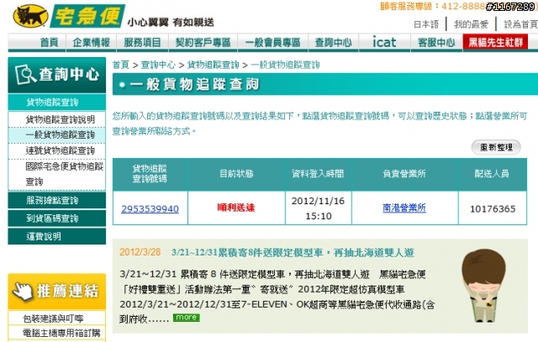Open 電腦主機專用箱訂購 recommended link

click(x=61, y=333)
